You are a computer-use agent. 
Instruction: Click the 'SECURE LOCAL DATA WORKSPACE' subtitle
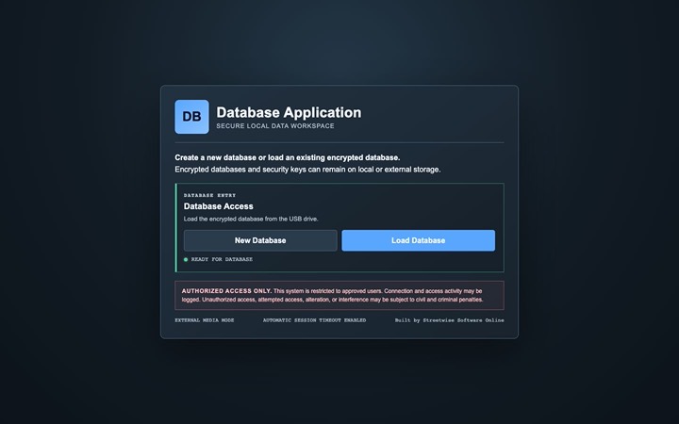[x=275, y=126]
